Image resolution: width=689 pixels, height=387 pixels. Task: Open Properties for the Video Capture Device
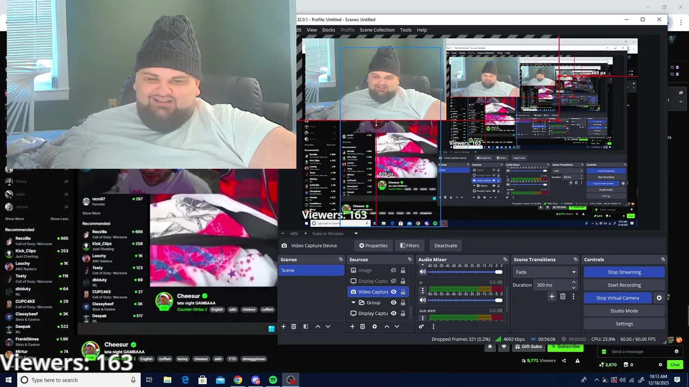coord(374,246)
